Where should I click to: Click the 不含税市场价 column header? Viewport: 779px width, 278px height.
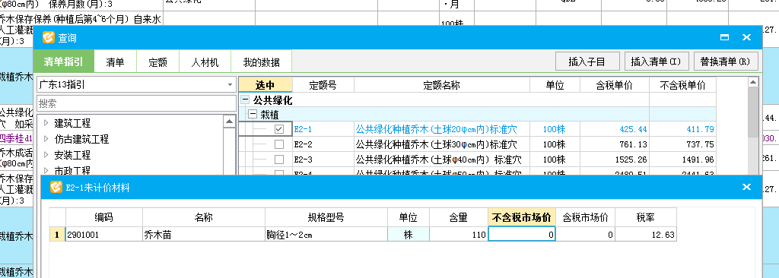coord(522,217)
